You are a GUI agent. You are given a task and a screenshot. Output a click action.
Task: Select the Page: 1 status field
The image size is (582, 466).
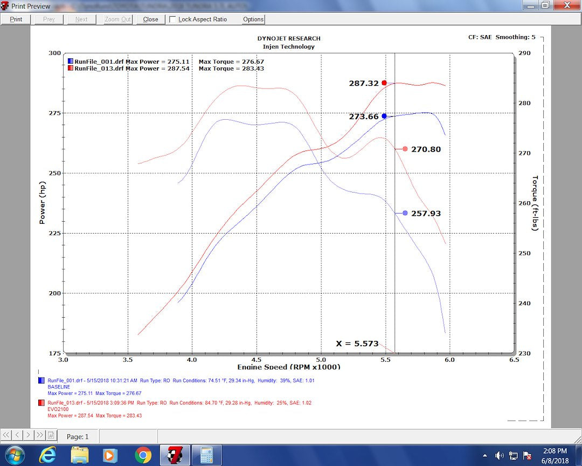[x=78, y=437]
